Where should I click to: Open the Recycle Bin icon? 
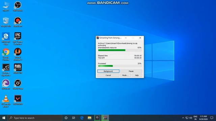tap(6, 22)
